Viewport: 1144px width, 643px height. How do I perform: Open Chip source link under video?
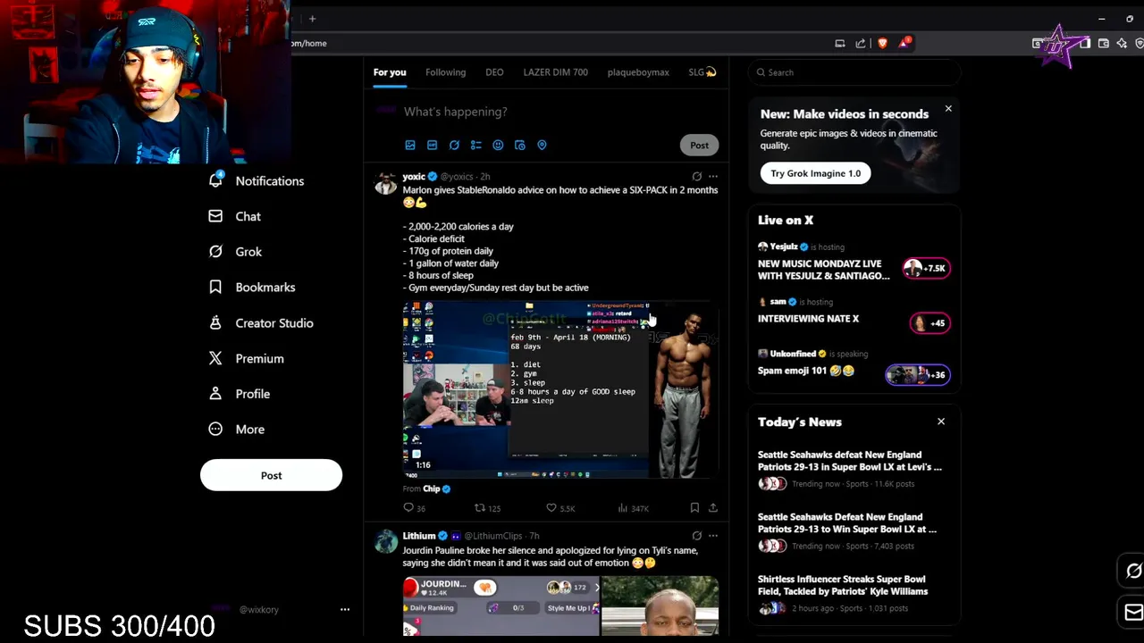432,489
